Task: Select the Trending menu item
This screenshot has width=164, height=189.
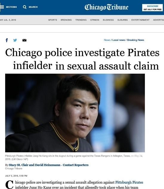Action: coord(81,20)
